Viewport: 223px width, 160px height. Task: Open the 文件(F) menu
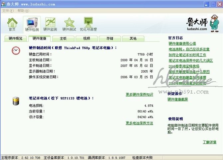pyautogui.click(x=8, y=11)
